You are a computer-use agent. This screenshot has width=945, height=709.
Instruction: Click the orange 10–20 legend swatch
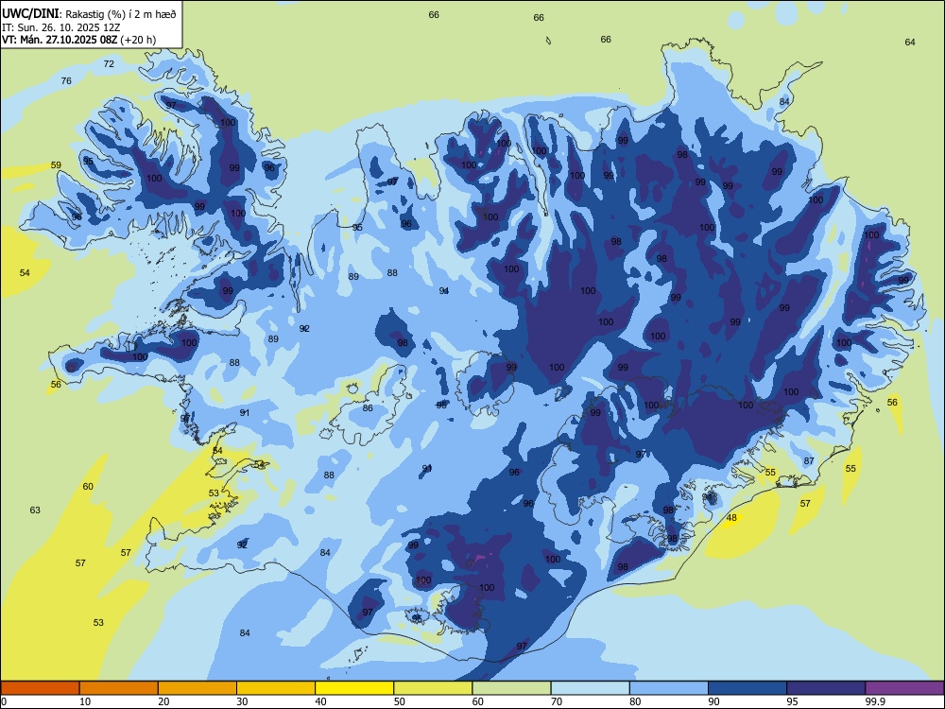(119, 688)
